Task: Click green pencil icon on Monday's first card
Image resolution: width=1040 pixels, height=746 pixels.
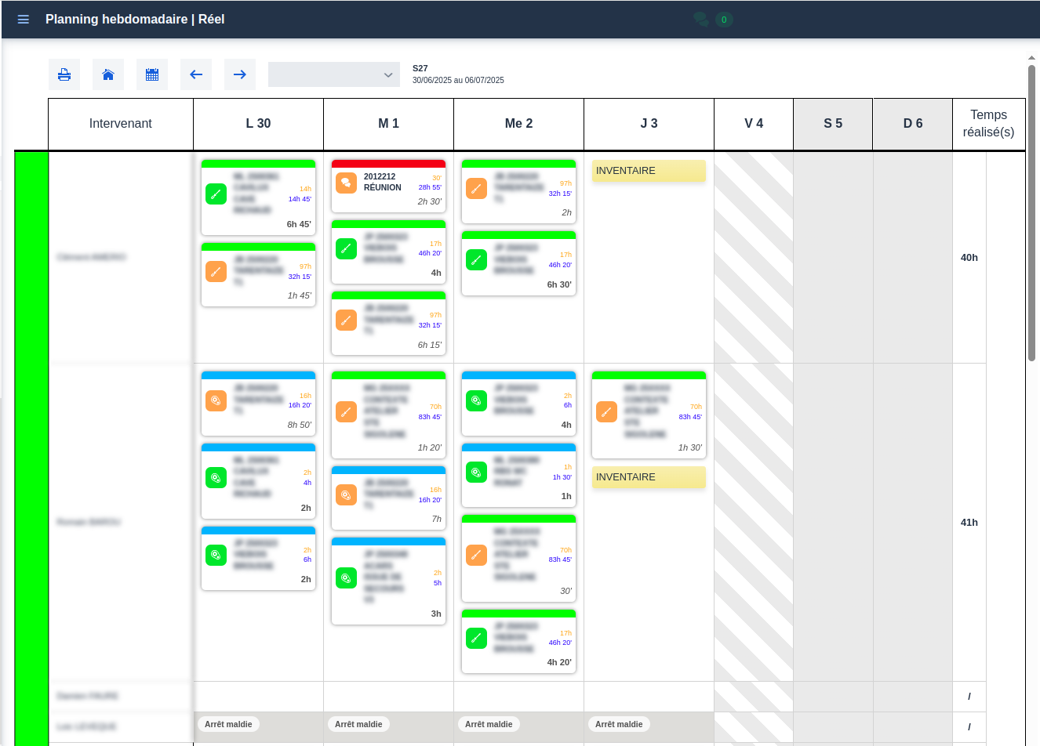Action: point(216,194)
